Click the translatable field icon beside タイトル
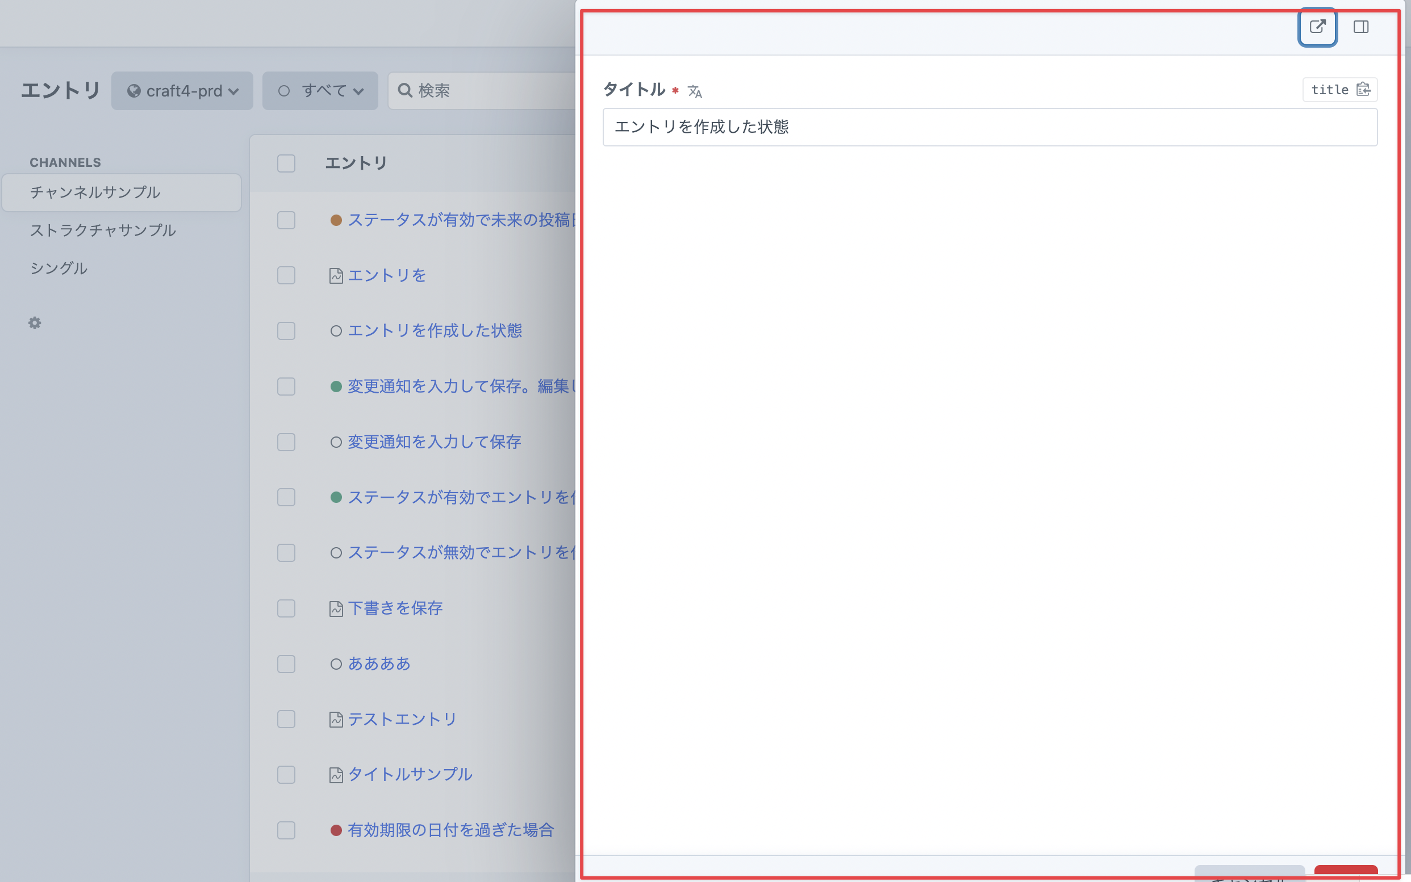The height and width of the screenshot is (882, 1411). click(x=694, y=91)
